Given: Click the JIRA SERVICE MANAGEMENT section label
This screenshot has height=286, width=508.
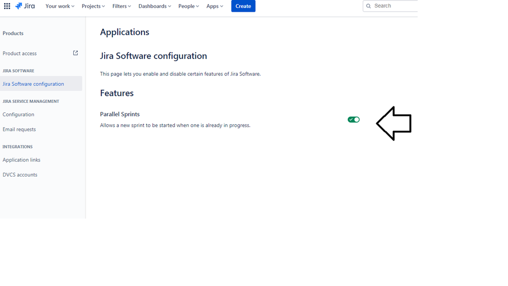Looking at the screenshot, I should [31, 101].
